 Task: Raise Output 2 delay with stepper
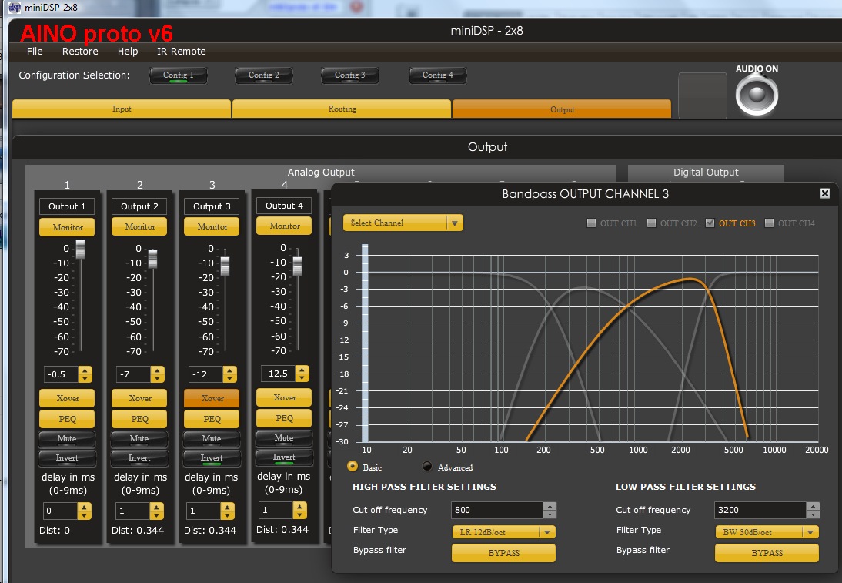coord(157,507)
